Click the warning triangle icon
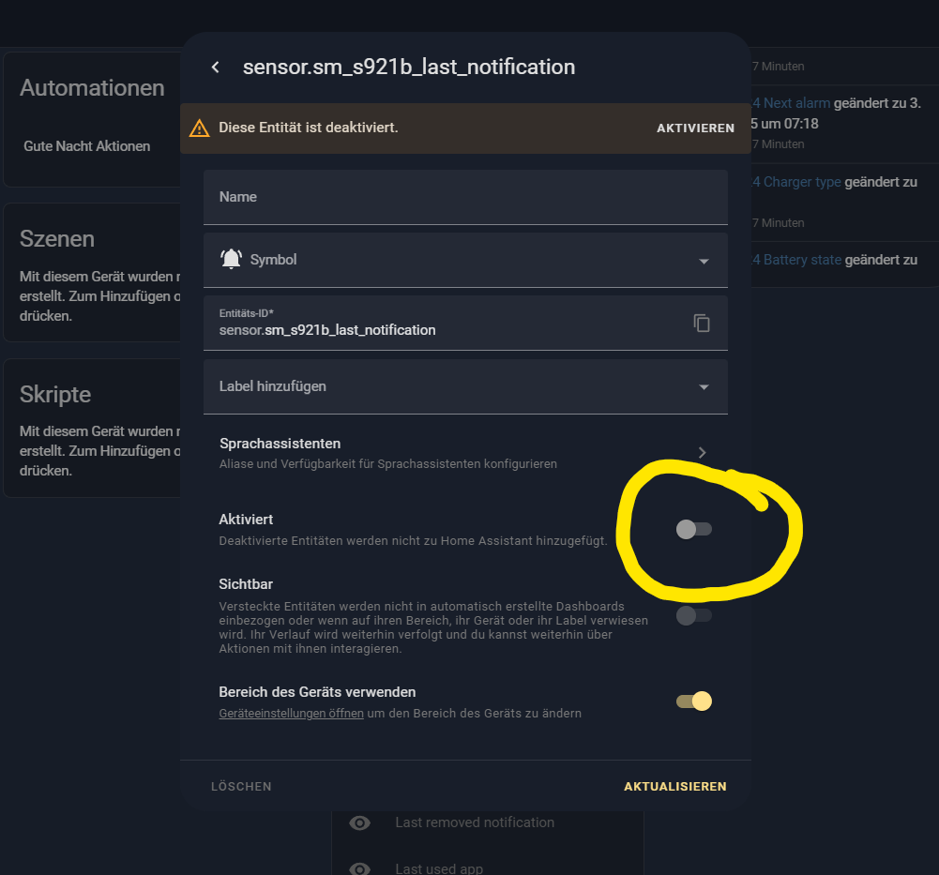This screenshot has height=875, width=939. (200, 128)
